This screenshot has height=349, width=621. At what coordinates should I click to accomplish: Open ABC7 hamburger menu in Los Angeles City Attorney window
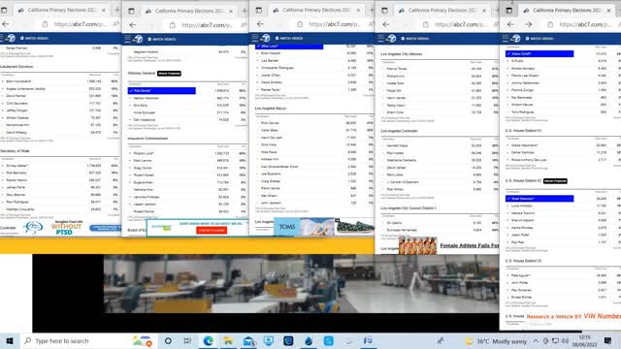click(x=381, y=39)
